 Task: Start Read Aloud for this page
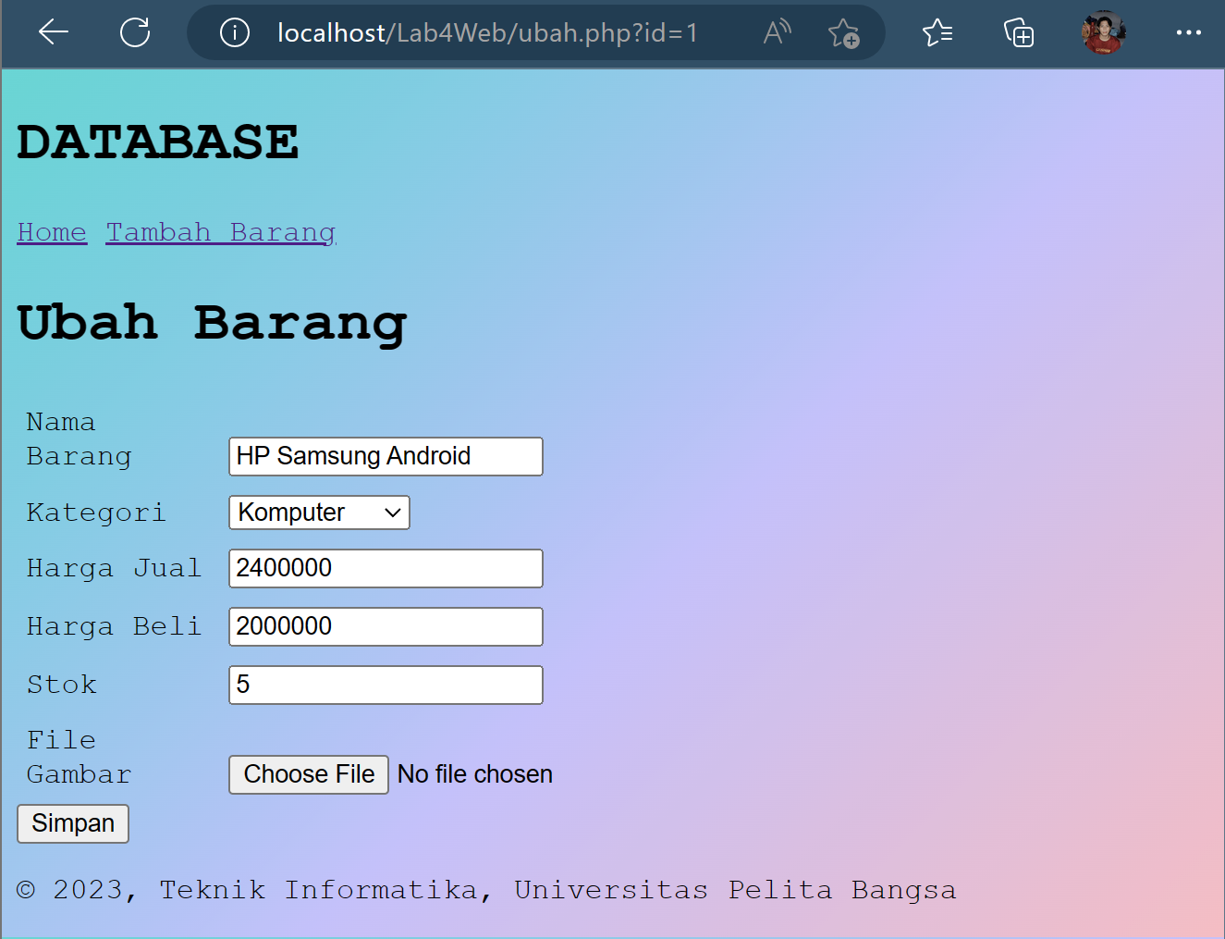point(775,33)
